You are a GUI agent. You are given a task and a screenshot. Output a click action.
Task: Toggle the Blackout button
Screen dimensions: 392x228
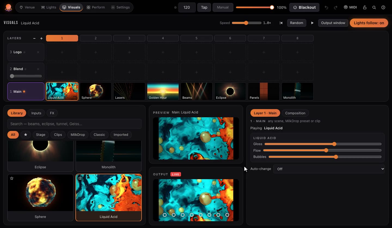[x=304, y=7]
